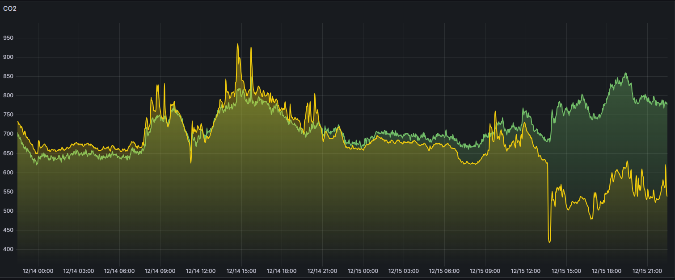The height and width of the screenshot is (280, 675).
Task: Click the 12/14 09:00 time label
Action: coord(160,271)
